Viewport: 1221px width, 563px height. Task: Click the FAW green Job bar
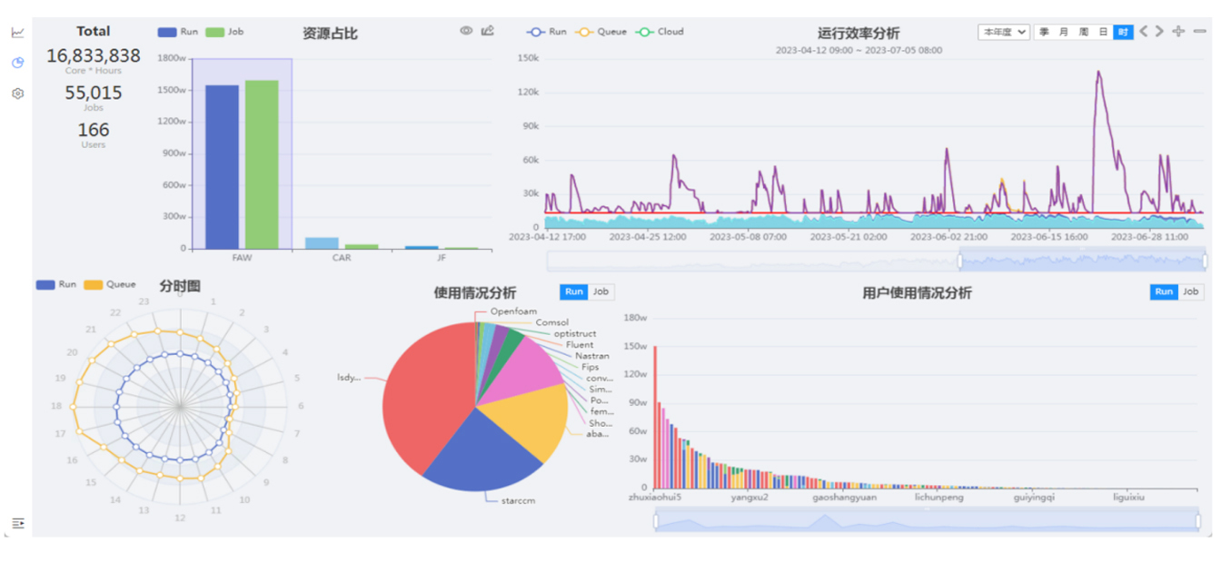tap(262, 164)
